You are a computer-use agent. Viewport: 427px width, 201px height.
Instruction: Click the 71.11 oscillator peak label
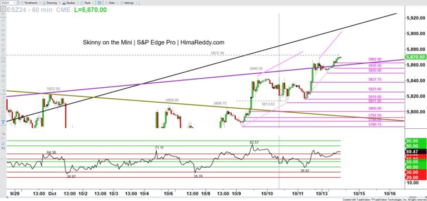[x=160, y=147]
